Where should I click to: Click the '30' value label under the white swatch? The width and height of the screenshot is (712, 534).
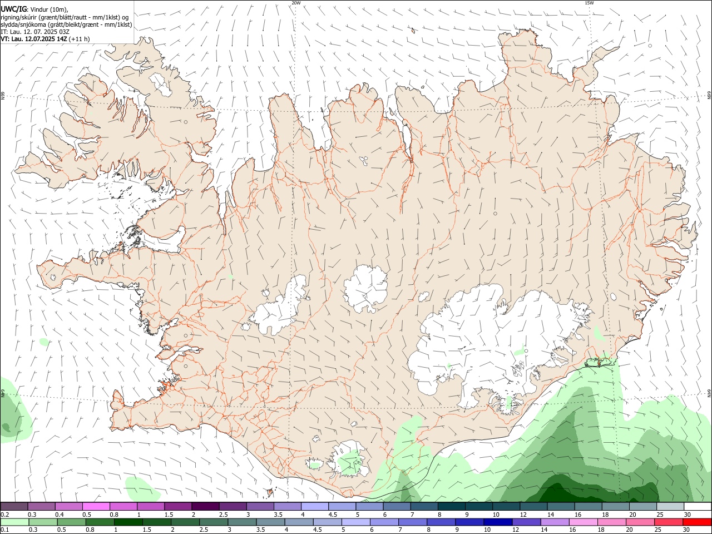pos(688,515)
